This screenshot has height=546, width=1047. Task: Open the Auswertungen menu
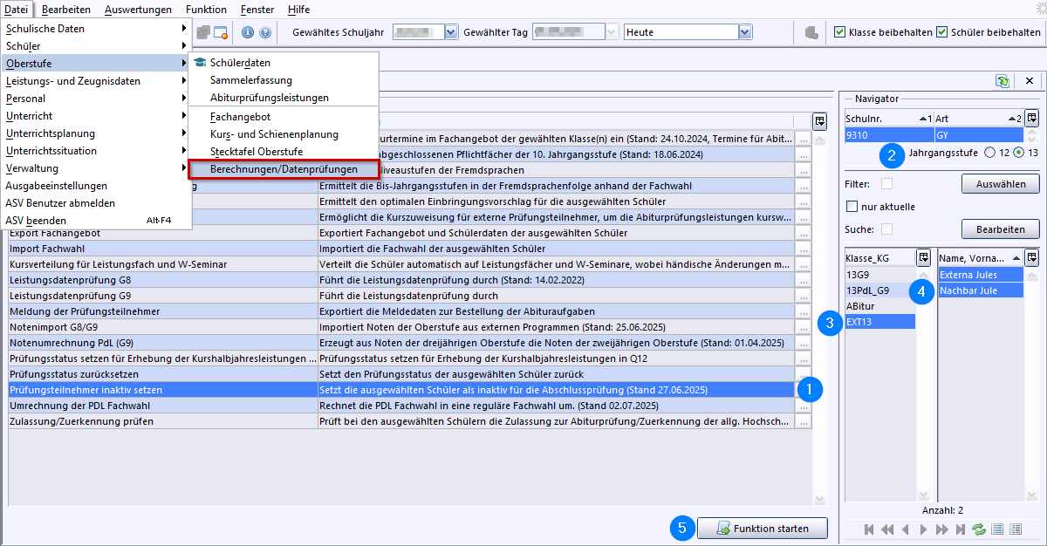click(x=137, y=10)
